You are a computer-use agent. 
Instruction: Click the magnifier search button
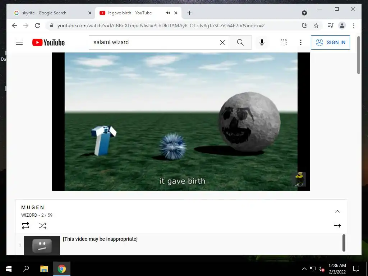(240, 42)
